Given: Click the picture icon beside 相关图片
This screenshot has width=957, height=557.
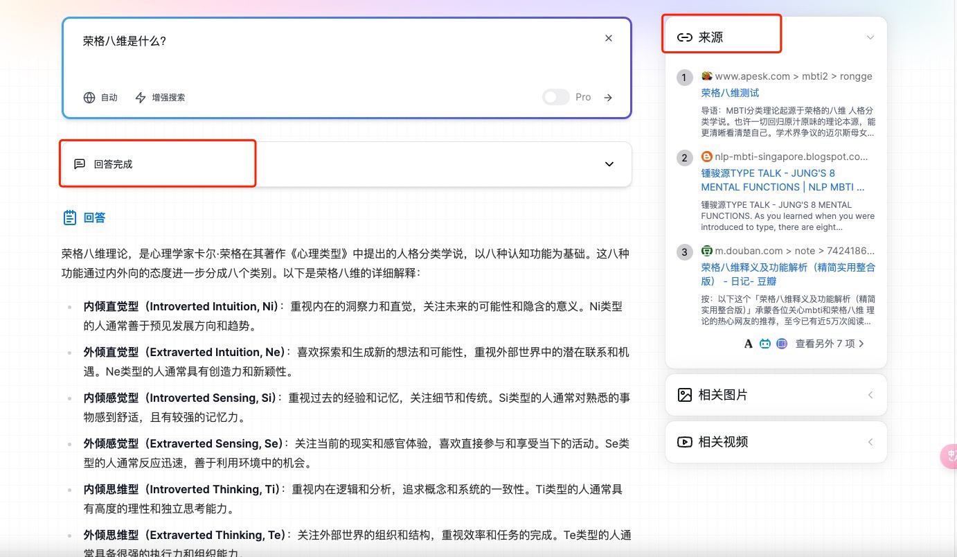Looking at the screenshot, I should click(x=685, y=395).
